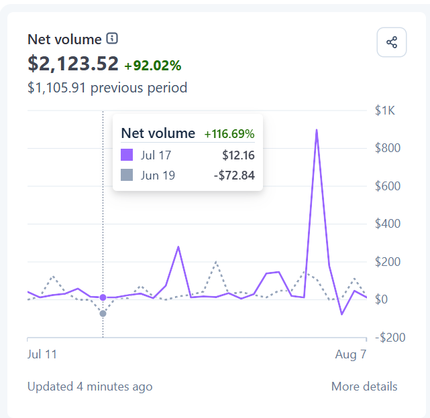Screen dimensions: 430x418
Task: Click the tallest purple peak on chart
Action: (317, 130)
